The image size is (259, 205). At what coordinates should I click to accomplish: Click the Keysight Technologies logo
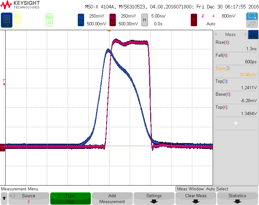[x=20, y=5]
